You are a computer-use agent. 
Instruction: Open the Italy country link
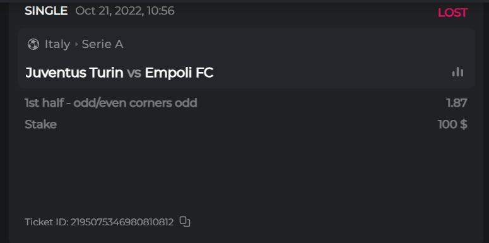57,44
